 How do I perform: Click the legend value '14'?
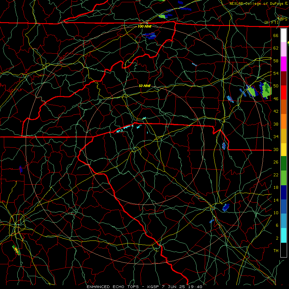pos(276,200)
